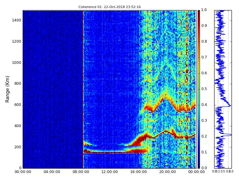Click the 800 range tick label
The height and width of the screenshot is (179, 239).
(18, 84)
